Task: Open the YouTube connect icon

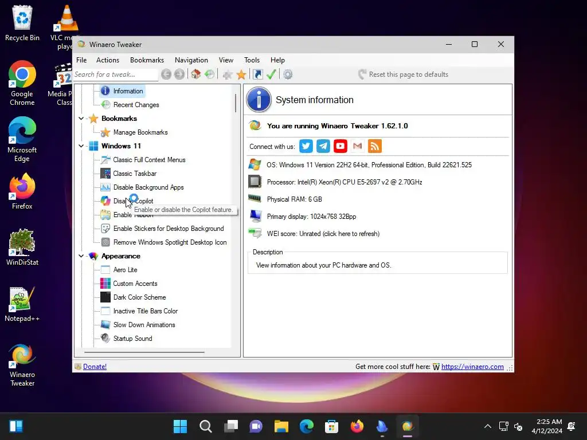Action: click(341, 146)
